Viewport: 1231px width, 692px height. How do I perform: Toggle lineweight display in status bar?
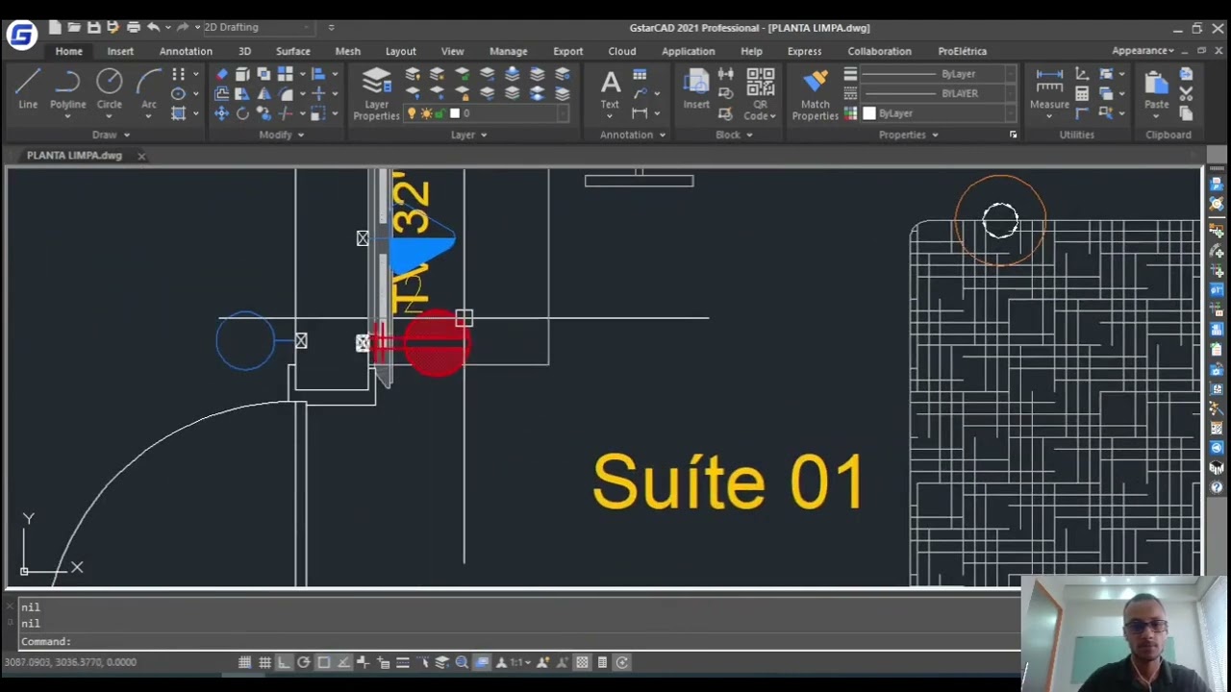tap(403, 662)
